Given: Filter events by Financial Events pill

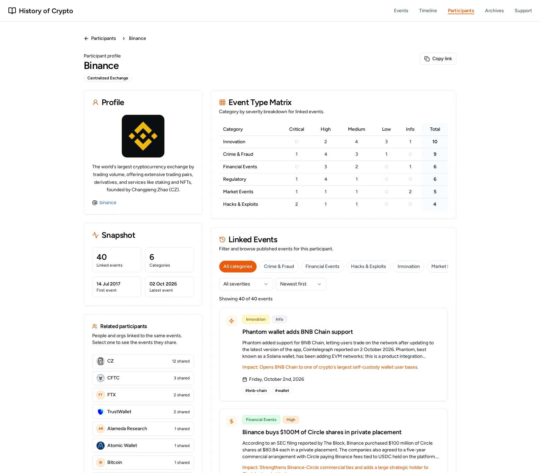Looking at the screenshot, I should 322,267.
